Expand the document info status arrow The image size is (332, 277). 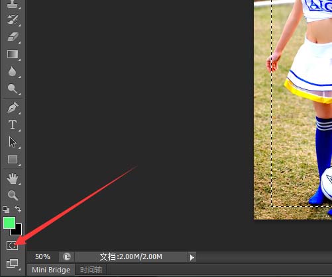coord(192,257)
